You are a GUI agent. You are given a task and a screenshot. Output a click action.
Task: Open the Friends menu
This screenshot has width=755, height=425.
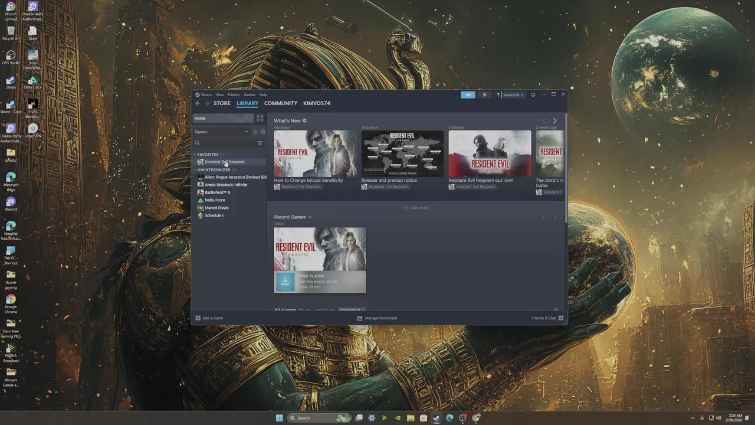(x=234, y=94)
